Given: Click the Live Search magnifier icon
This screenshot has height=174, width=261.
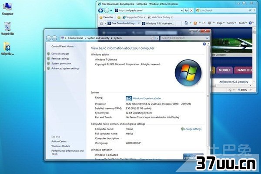Looking at the screenshot, I should click(250, 10).
